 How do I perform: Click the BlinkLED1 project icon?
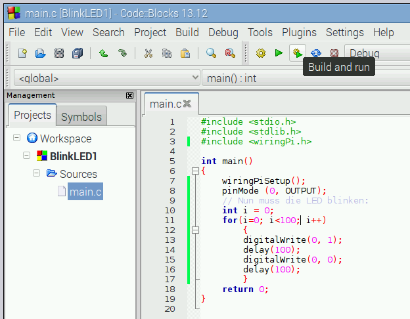click(x=42, y=156)
